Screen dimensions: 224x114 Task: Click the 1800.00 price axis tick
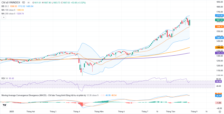[220, 7]
